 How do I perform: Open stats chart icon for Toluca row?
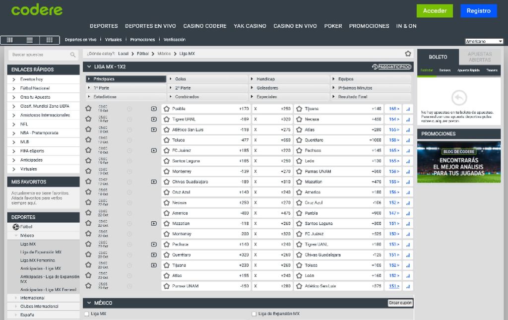tap(408, 140)
